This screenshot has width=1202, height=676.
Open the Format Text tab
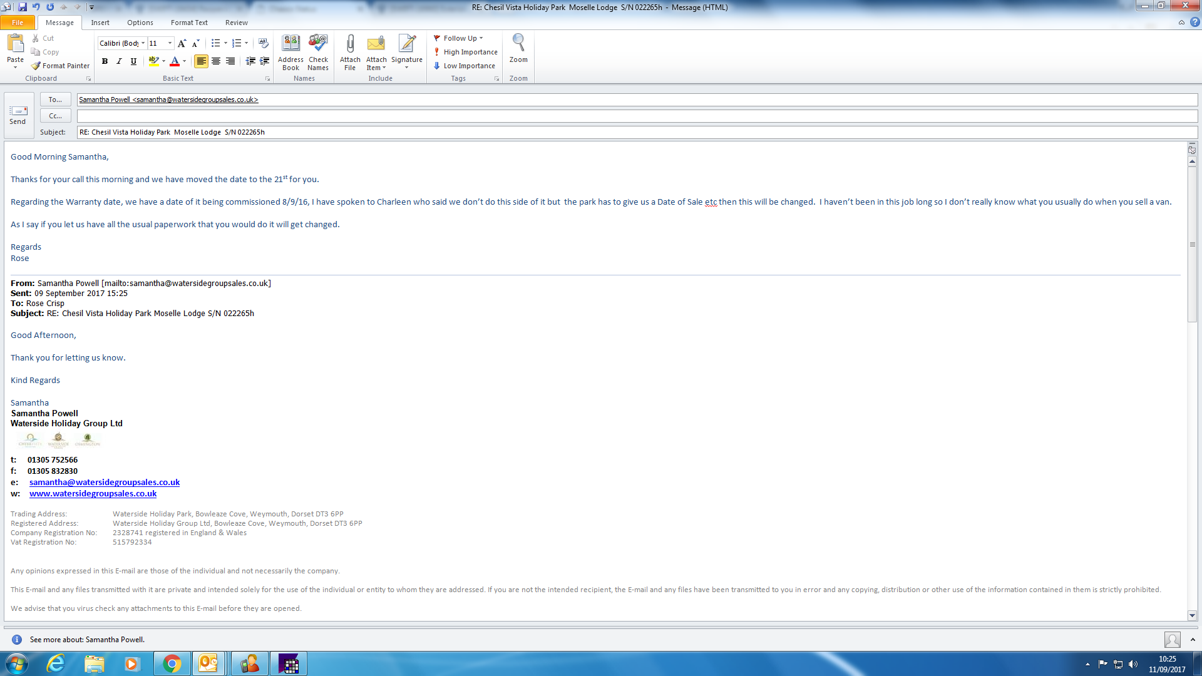(x=189, y=23)
